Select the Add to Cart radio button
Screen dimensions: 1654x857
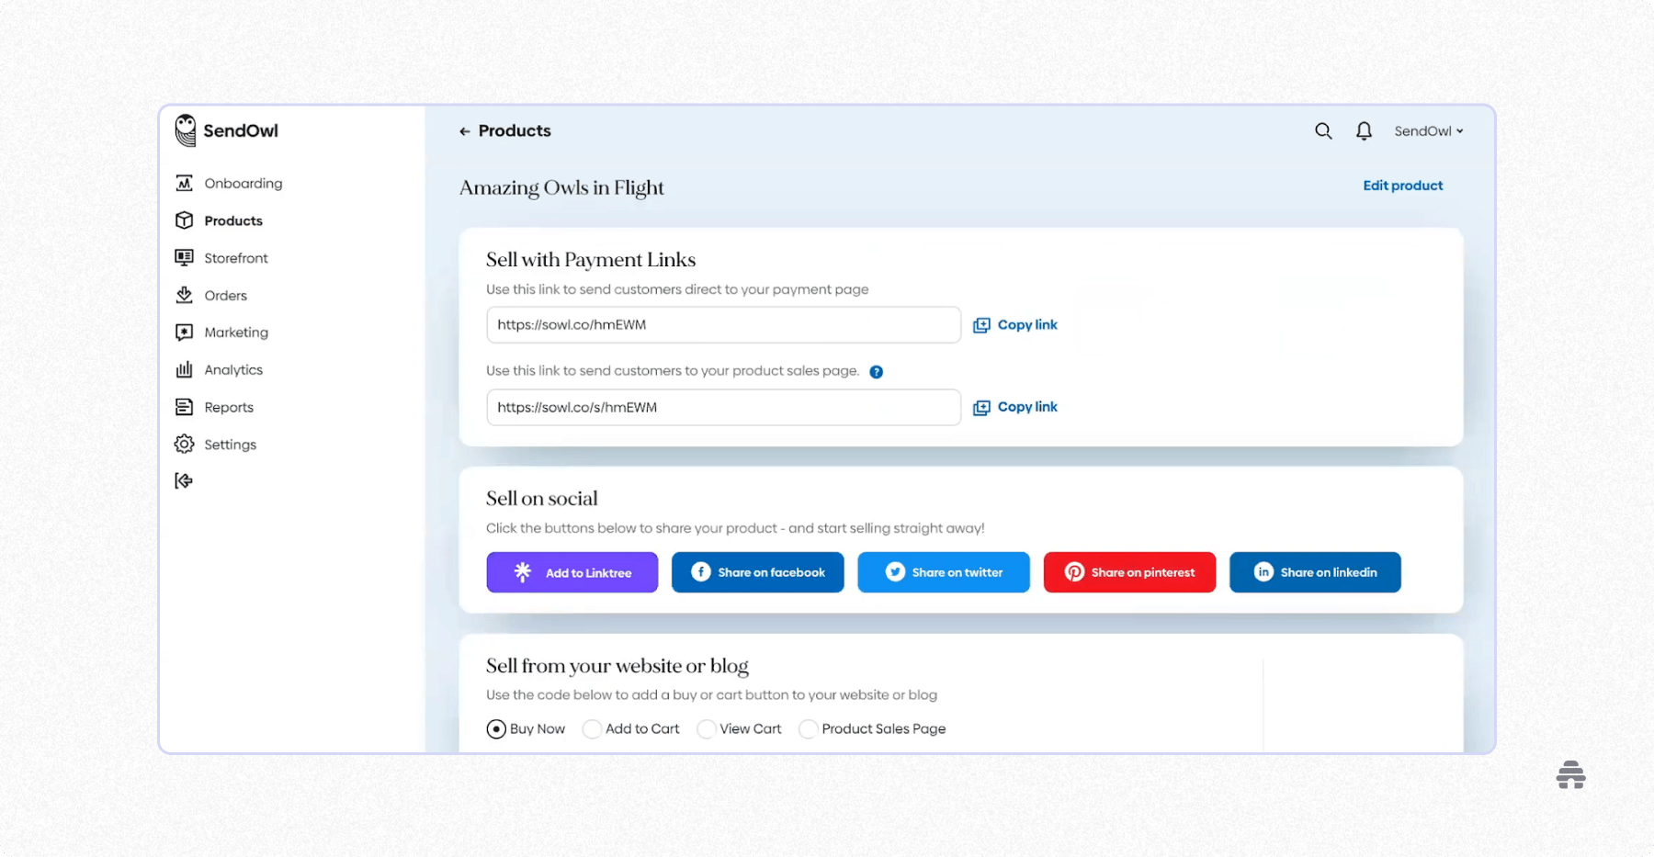click(592, 728)
